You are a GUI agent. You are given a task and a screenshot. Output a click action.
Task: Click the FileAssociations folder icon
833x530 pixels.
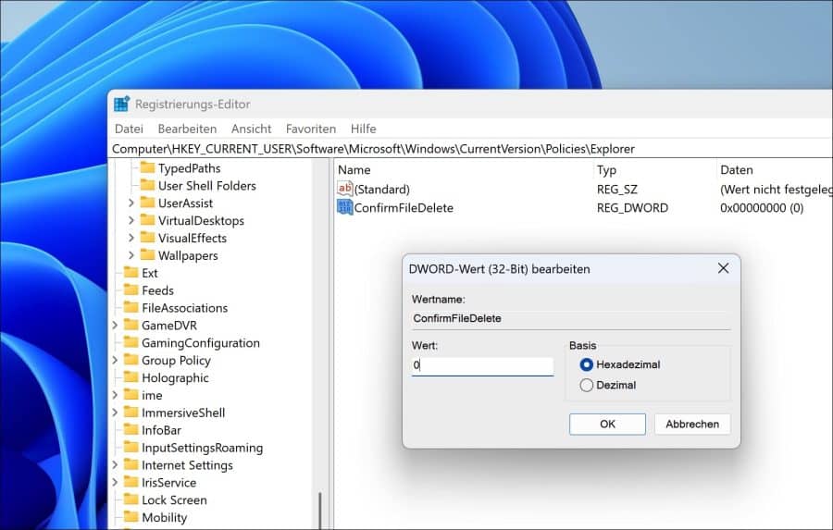(130, 308)
